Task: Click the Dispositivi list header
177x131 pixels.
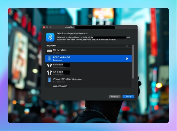Action: [88, 46]
